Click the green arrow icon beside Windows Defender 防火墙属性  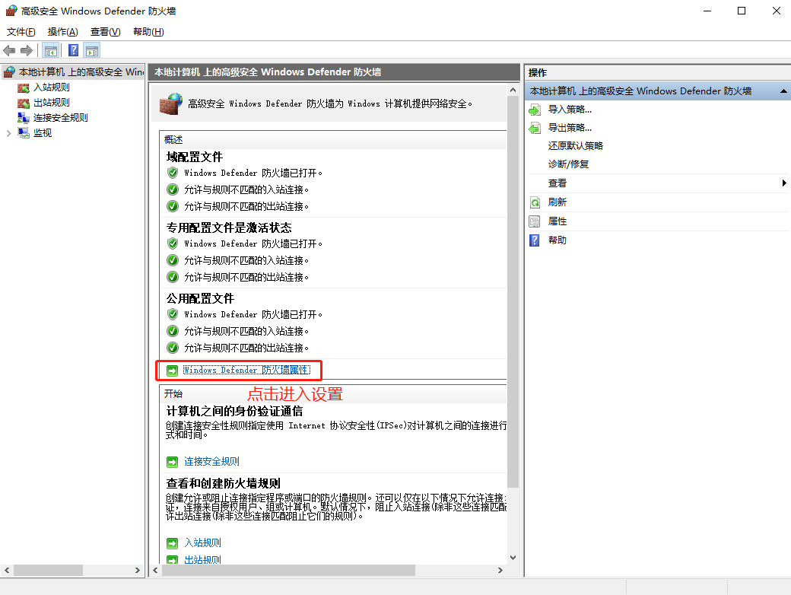coord(173,371)
